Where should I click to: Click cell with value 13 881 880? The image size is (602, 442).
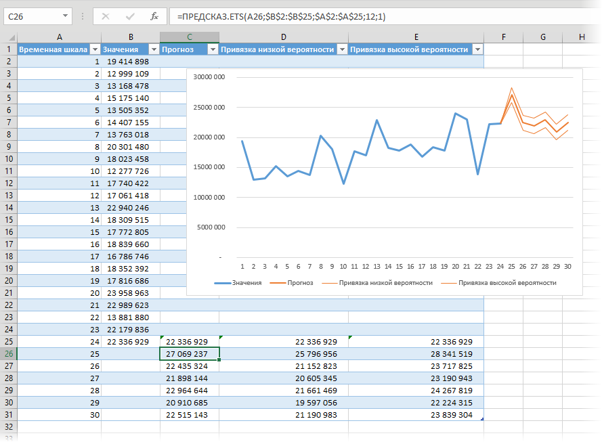[131, 317]
